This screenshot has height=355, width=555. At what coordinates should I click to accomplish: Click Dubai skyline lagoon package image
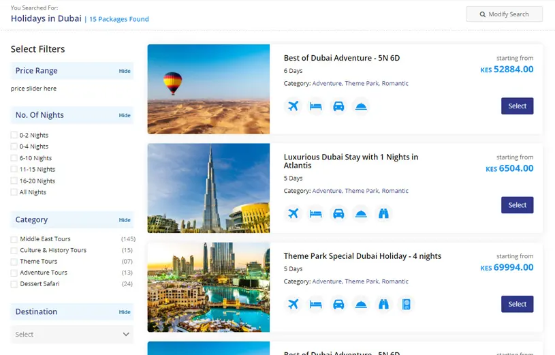pyautogui.click(x=208, y=288)
